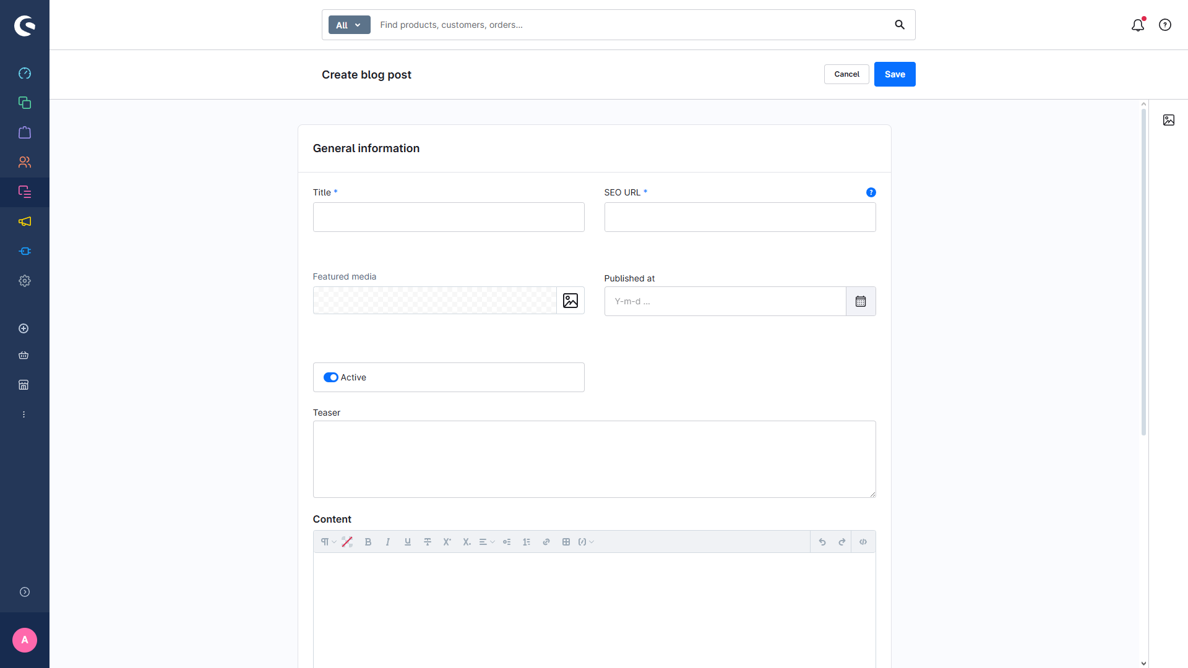
Task: Apply italic formatting in Content toolbar
Action: (388, 542)
